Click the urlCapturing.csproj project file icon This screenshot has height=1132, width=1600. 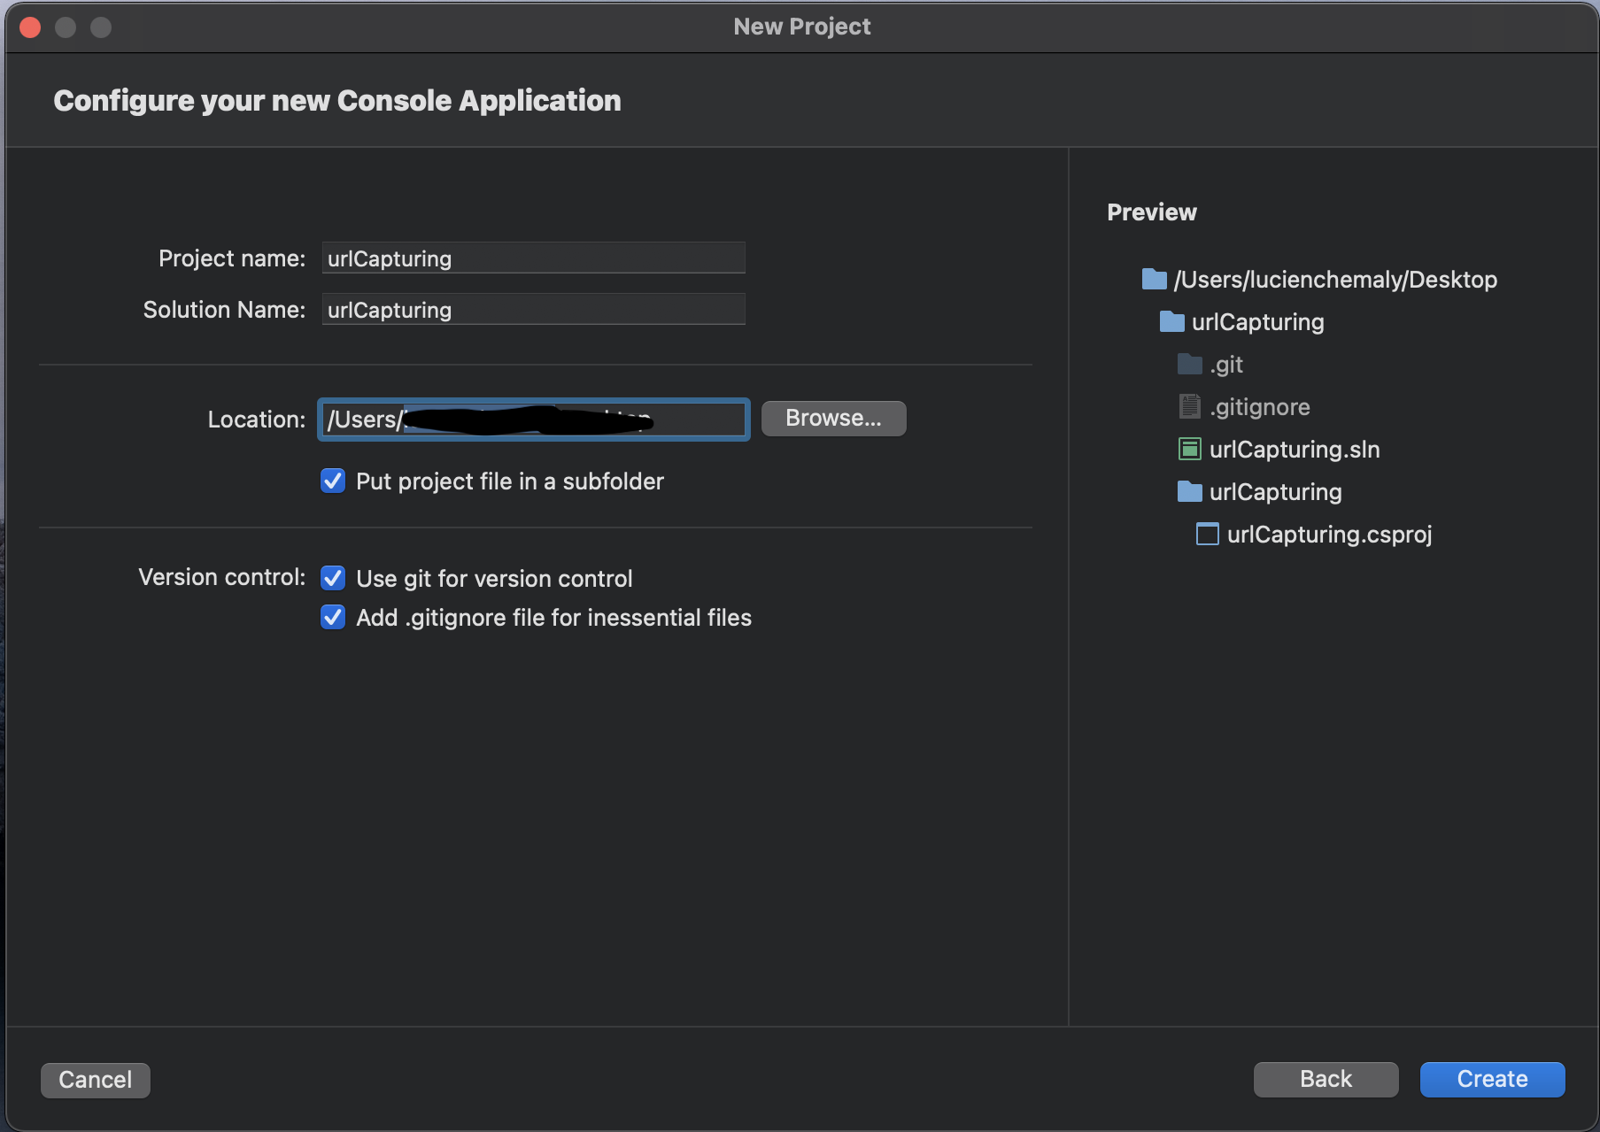pyautogui.click(x=1207, y=534)
